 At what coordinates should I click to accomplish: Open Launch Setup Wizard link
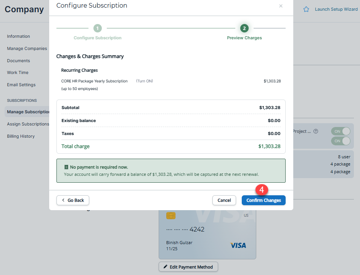click(x=336, y=9)
